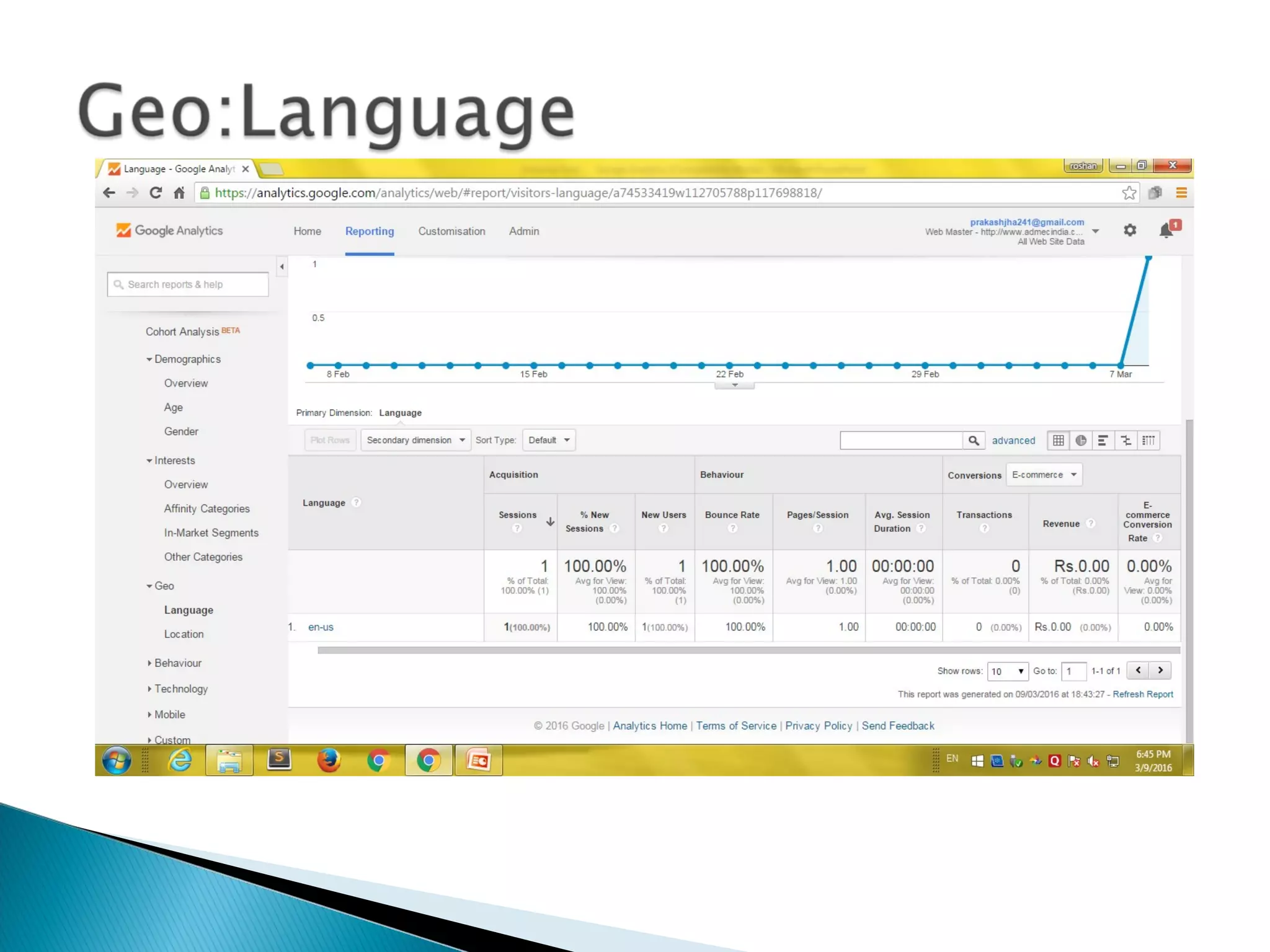Viewport: 1270px width, 952px height.
Task: Switch to the Customisation tab
Action: pos(451,231)
